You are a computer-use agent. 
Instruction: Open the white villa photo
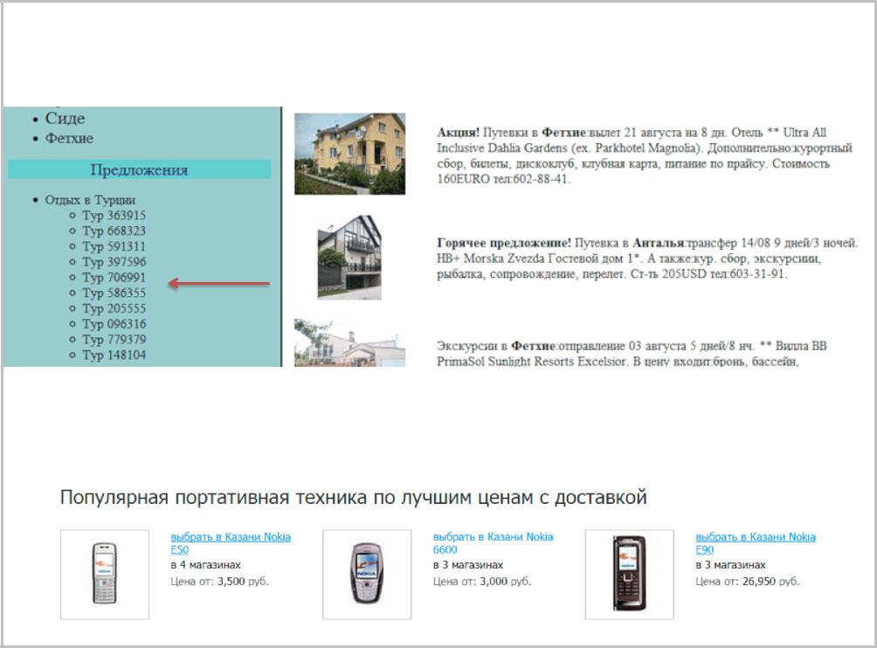pos(349,343)
